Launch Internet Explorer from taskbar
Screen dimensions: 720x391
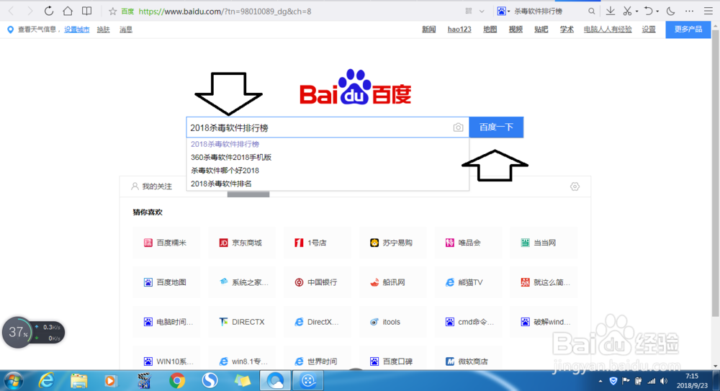click(x=46, y=381)
